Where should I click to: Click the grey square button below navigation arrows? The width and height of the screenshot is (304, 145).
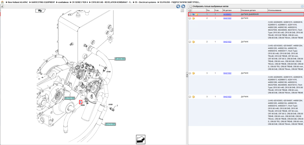pos(182,11)
